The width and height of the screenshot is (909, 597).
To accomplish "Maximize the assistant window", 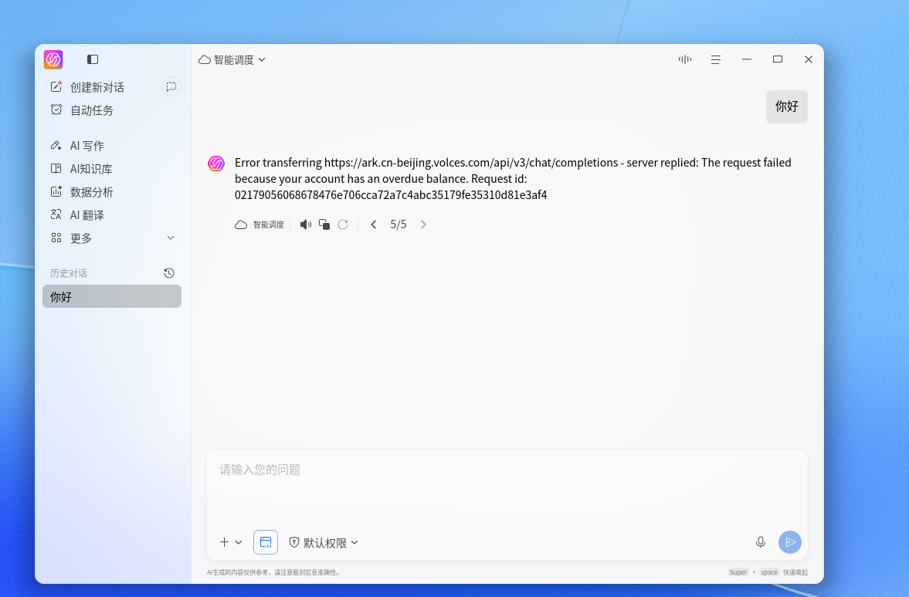I will pyautogui.click(x=778, y=59).
